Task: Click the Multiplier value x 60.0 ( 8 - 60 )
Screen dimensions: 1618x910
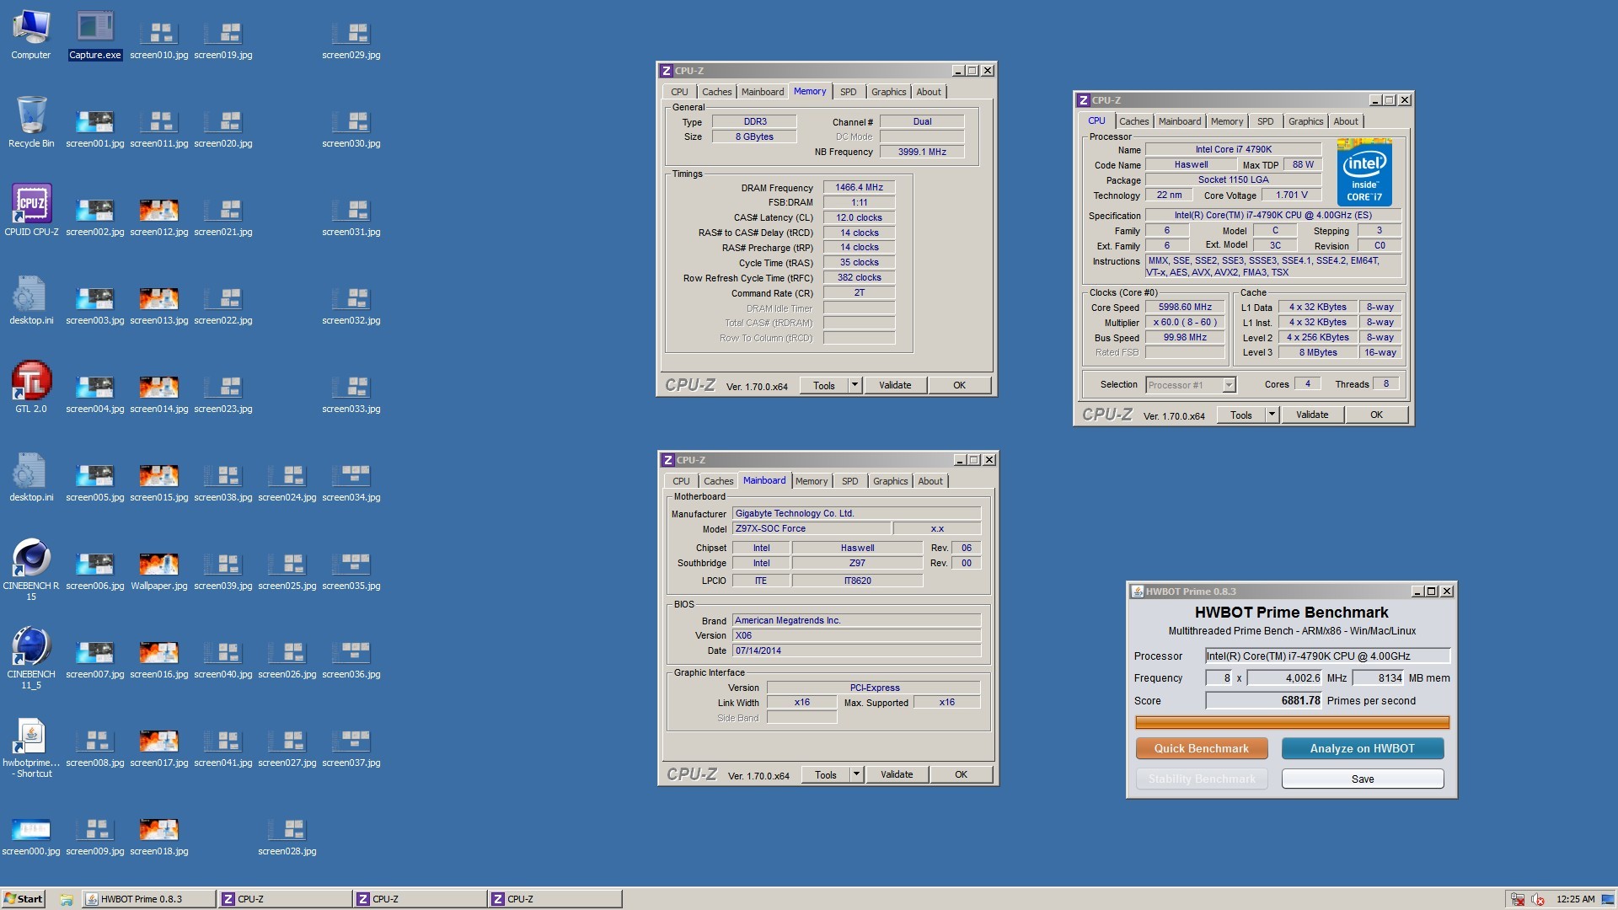Action: 1185,322
